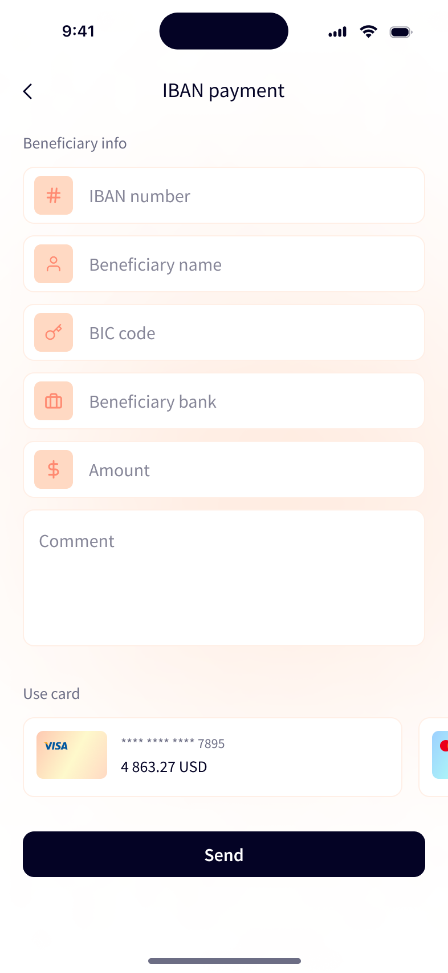Tap the Amount input field
Image resolution: width=448 pixels, height=973 pixels.
[251, 470]
